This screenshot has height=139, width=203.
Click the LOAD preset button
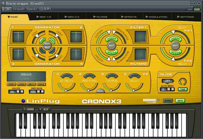click(x=21, y=84)
